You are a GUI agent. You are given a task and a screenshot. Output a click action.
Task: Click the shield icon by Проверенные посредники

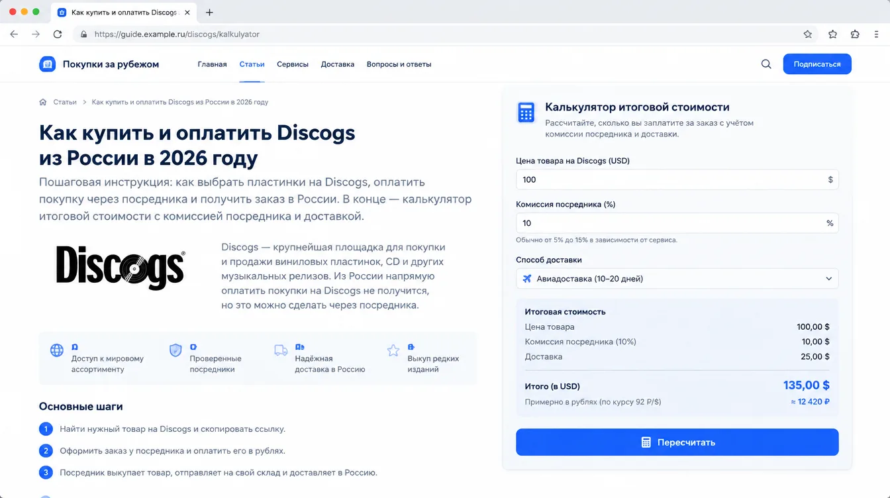tap(175, 350)
